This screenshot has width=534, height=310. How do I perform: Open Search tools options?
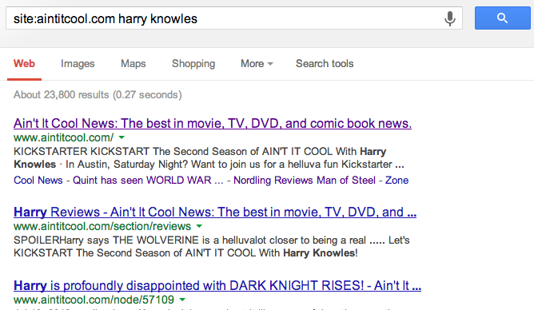tap(325, 64)
